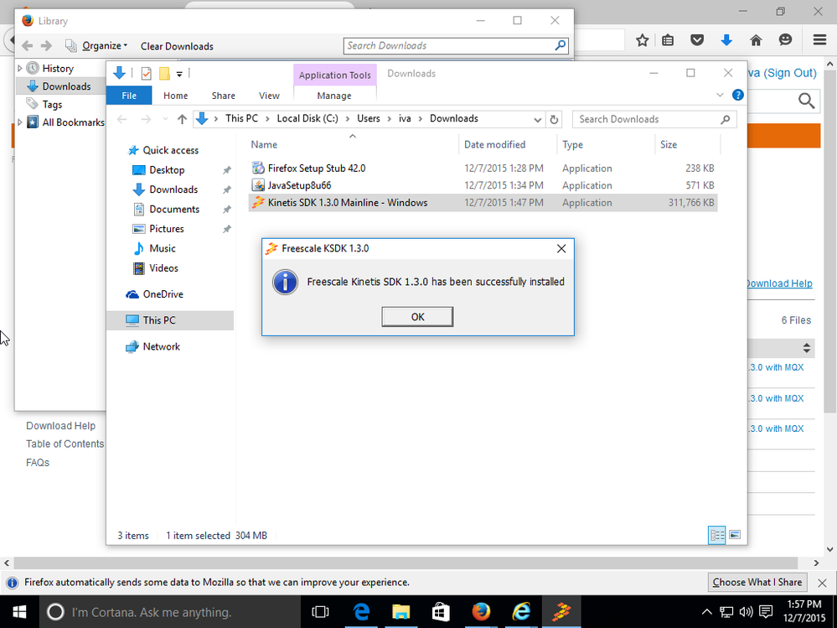Click the Search Downloads box in Explorer
Image resolution: width=837 pixels, height=628 pixels.
pyautogui.click(x=654, y=119)
